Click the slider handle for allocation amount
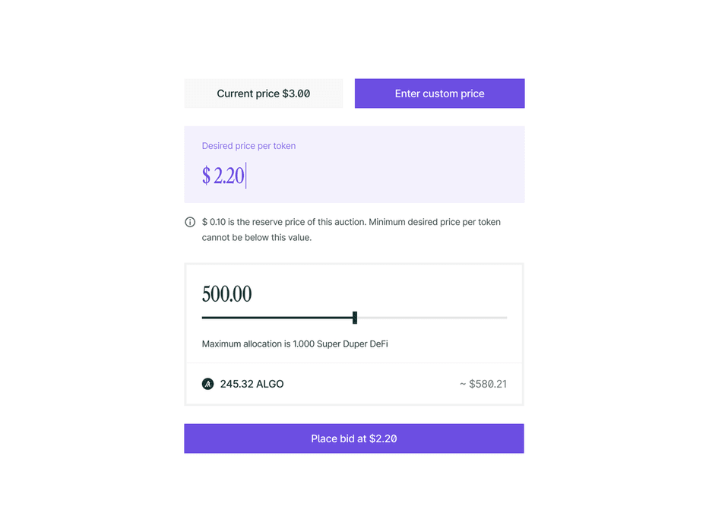The width and height of the screenshot is (709, 532). [x=355, y=318]
